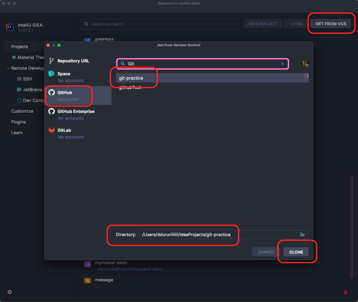Collapse the Remote Development section

[x=8, y=68]
